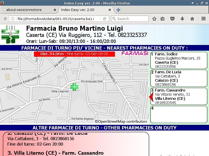Open a new tab with plus button
The width and height of the screenshot is (209, 156).
[x=118, y=10]
